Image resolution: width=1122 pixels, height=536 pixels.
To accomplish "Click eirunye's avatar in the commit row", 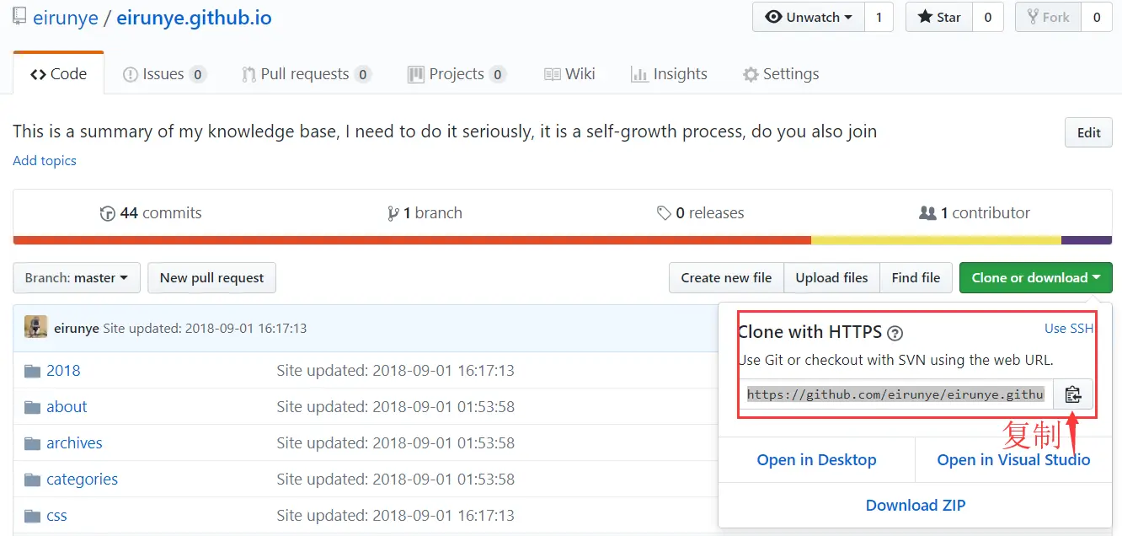I will coord(35,327).
